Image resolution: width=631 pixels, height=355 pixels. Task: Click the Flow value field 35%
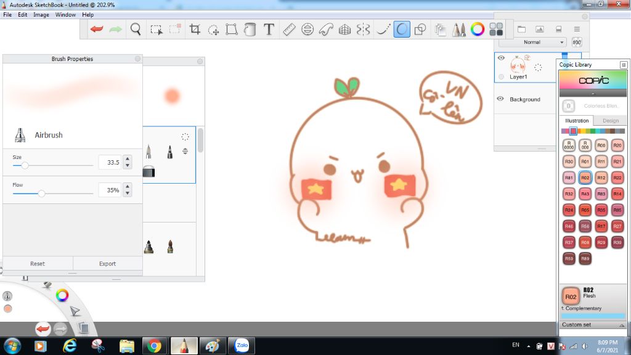[x=110, y=190]
